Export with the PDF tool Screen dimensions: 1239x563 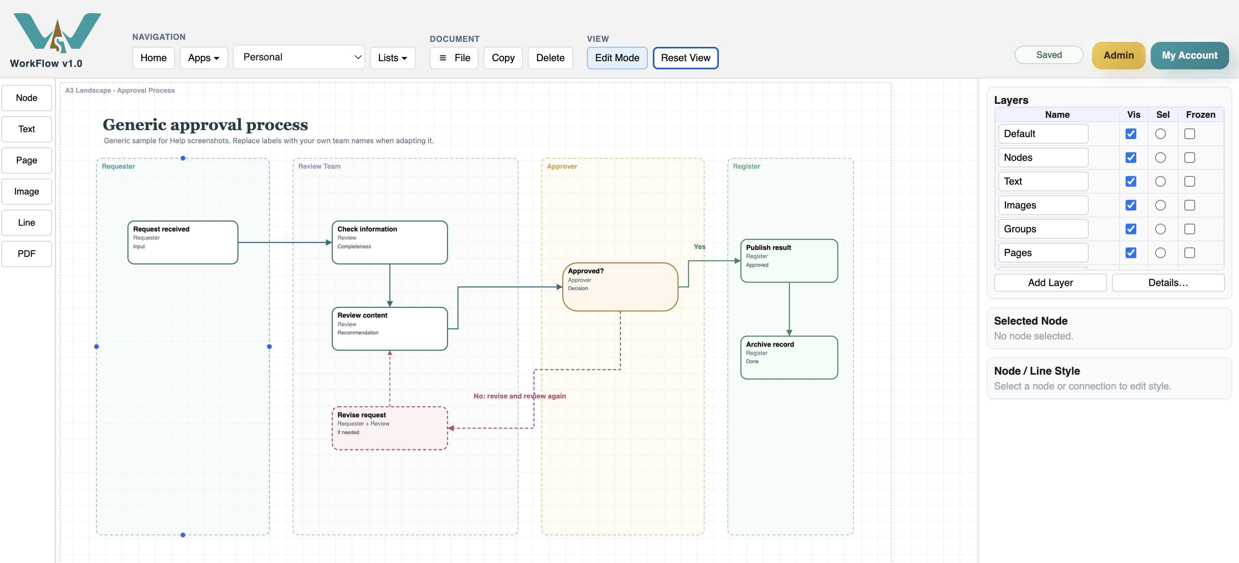tap(26, 254)
